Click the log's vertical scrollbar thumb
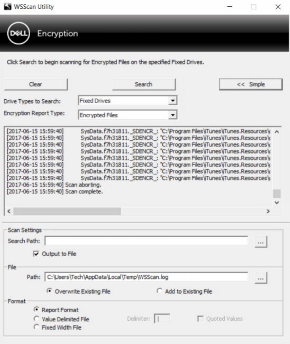This screenshot has height=344, width=290. [277, 194]
